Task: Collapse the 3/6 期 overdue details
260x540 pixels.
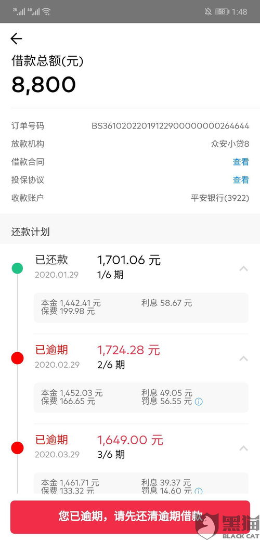Action: tap(243, 448)
